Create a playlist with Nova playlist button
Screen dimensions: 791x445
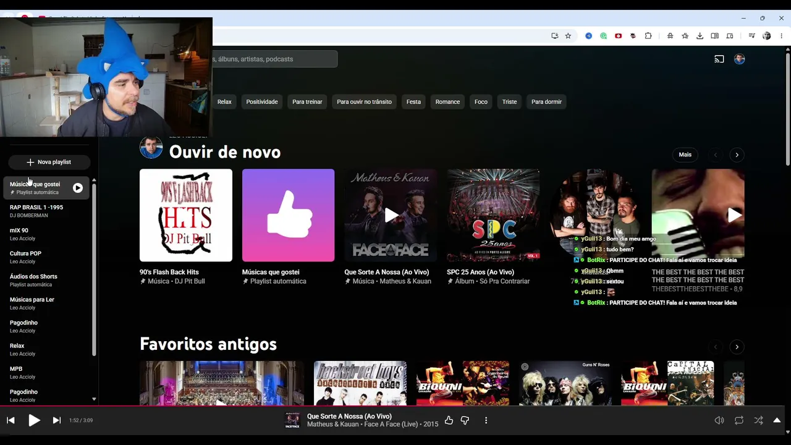[49, 162]
